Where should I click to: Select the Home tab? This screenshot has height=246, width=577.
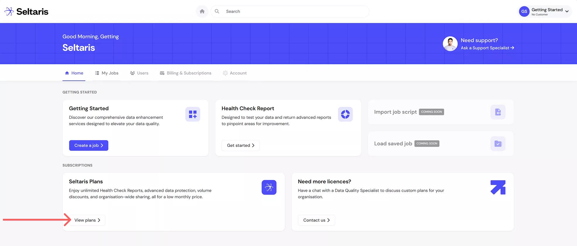(x=74, y=73)
